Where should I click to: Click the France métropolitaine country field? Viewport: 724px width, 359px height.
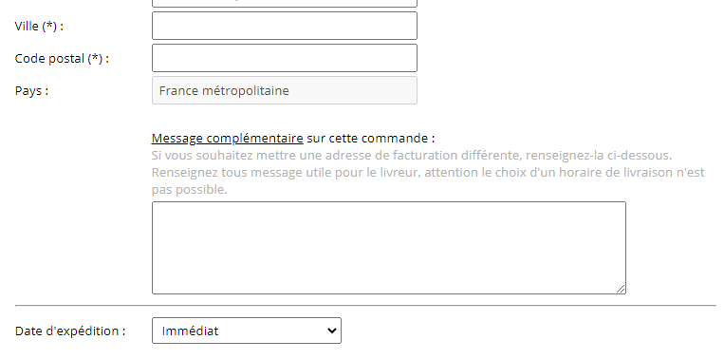tap(285, 90)
